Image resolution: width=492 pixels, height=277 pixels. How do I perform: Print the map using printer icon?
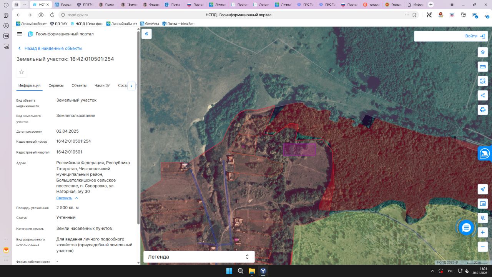(x=483, y=110)
